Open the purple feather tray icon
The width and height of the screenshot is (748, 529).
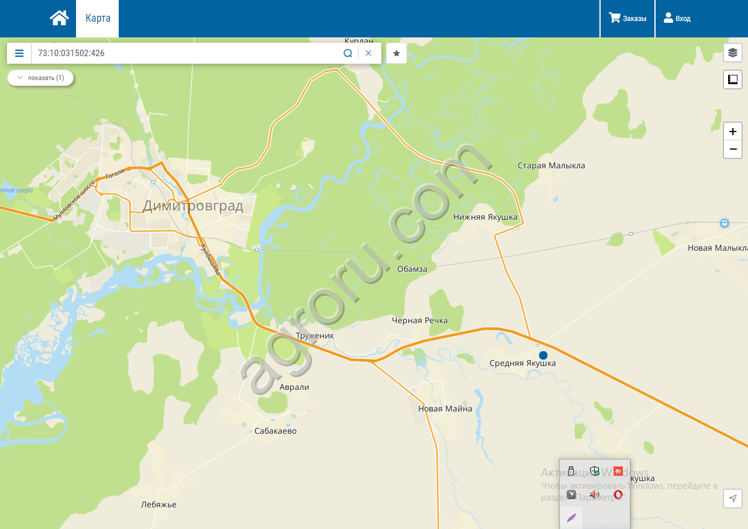click(571, 518)
